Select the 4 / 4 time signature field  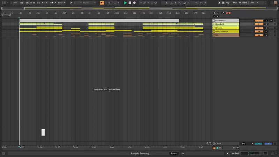tap(45, 3)
